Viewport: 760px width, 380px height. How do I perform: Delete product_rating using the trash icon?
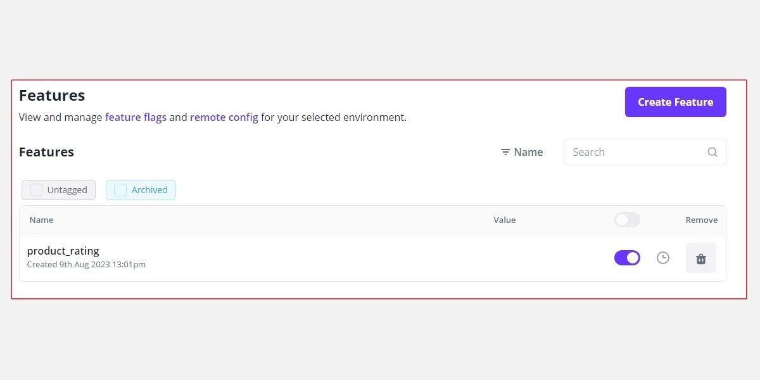pyautogui.click(x=700, y=258)
